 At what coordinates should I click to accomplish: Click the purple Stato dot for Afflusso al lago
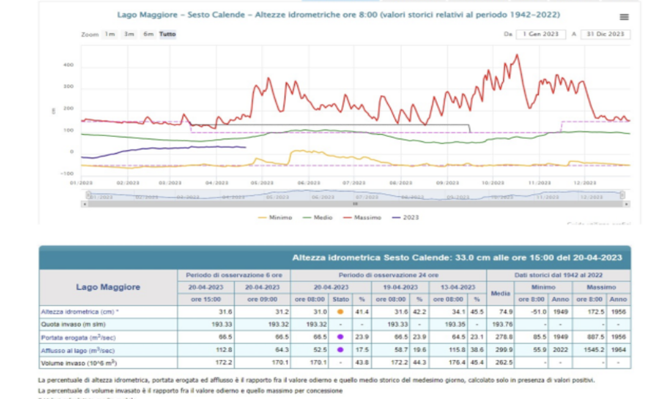[340, 350]
